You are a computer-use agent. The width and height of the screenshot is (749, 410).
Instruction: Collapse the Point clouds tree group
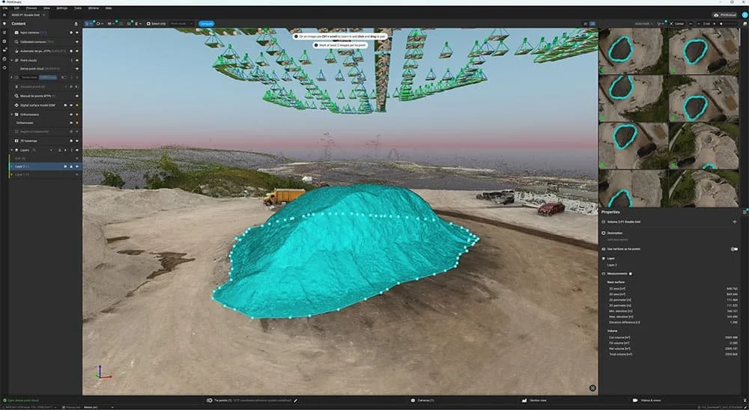12,60
